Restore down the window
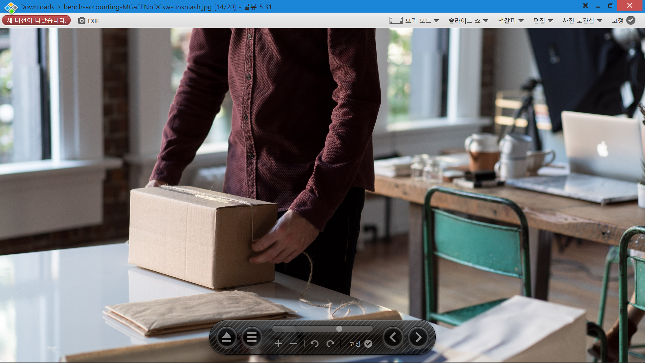Screen dimensions: 645x363 pos(610,6)
